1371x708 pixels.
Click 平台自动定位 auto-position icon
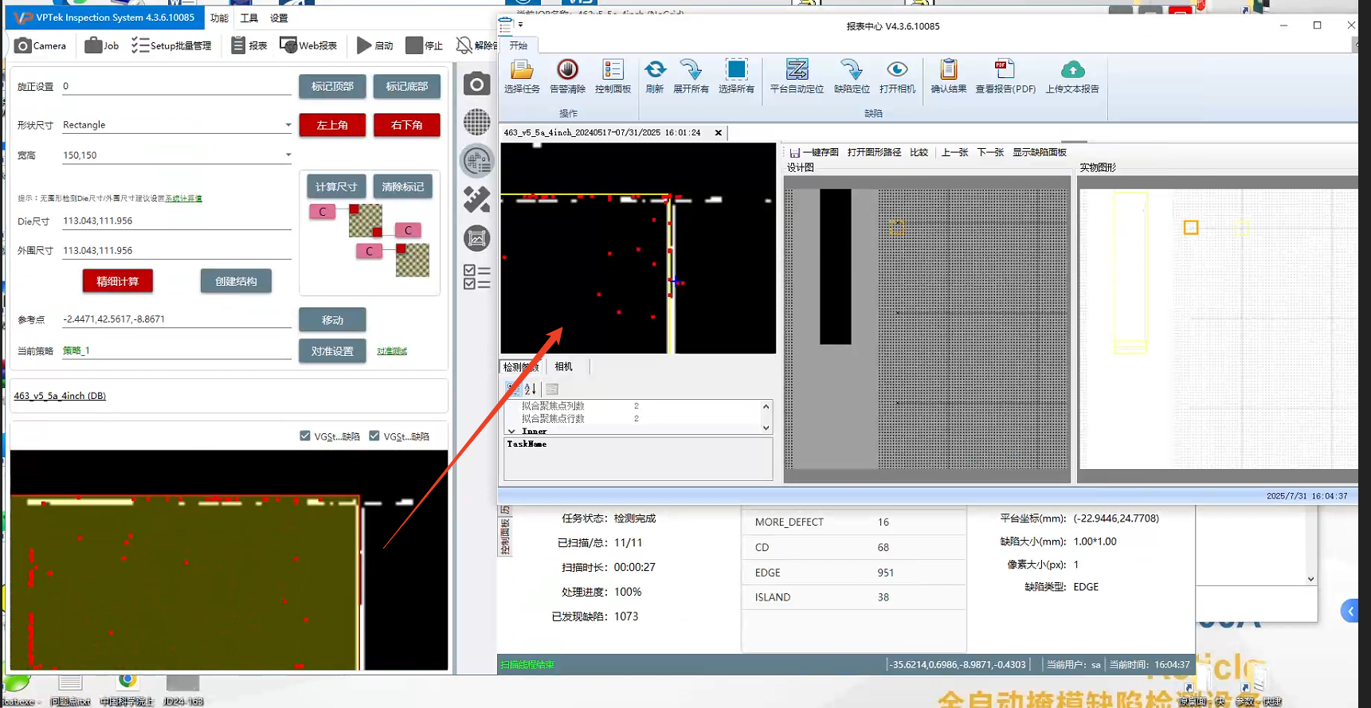[x=797, y=70]
